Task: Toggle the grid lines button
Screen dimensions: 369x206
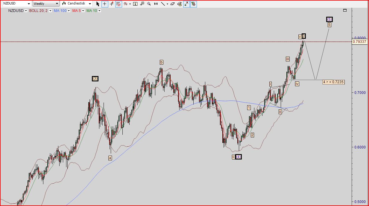Action: (119, 4)
